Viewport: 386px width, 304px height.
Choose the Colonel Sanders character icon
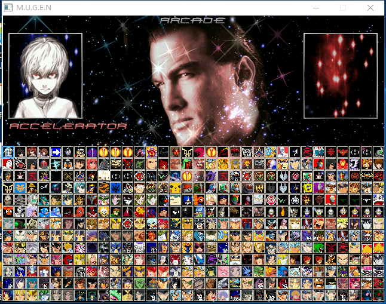pos(283,152)
